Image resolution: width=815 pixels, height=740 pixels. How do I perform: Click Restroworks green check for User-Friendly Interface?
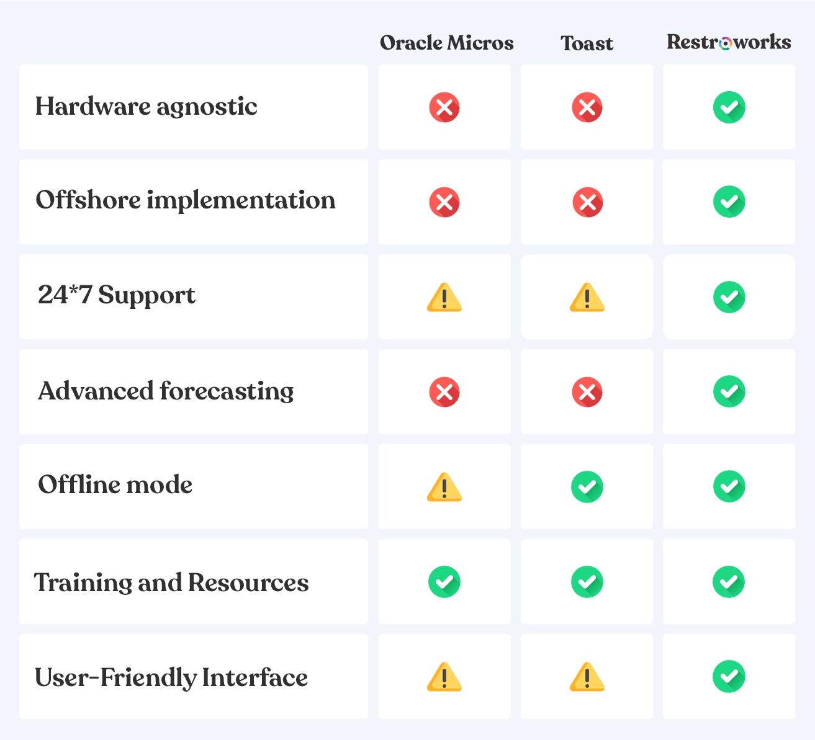click(729, 676)
